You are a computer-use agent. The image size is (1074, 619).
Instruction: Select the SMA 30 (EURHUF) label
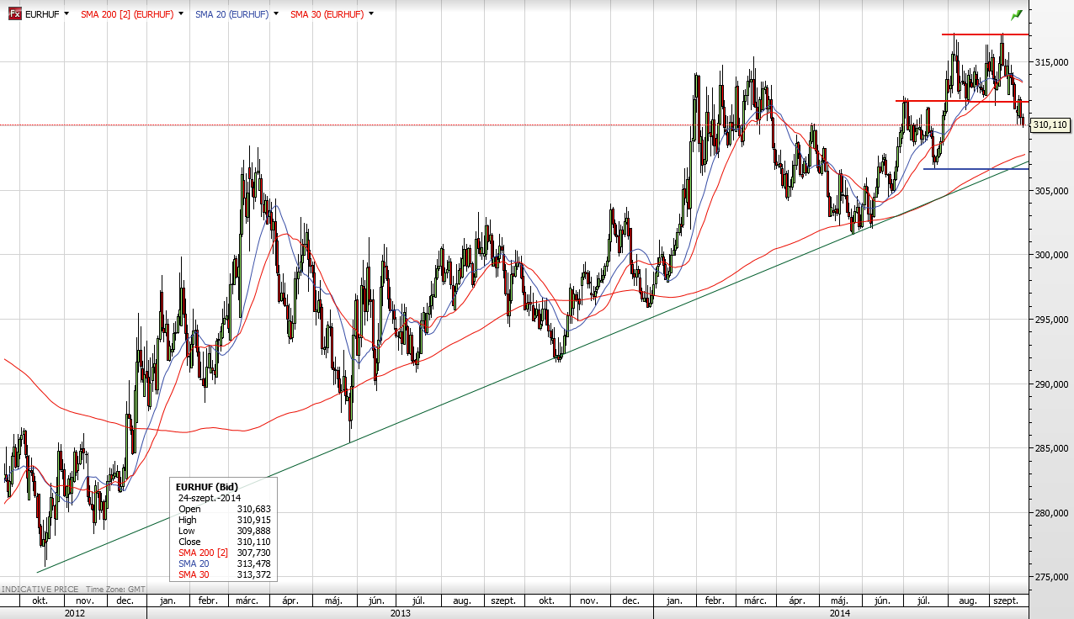click(x=327, y=14)
